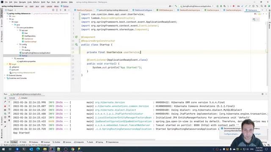Viewport: 271px width, 152px height.
Task: Open the Terminal tool window tab
Action: pyautogui.click(x=45, y=142)
